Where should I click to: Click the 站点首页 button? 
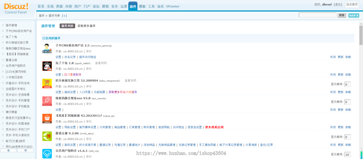(x=352, y=5)
